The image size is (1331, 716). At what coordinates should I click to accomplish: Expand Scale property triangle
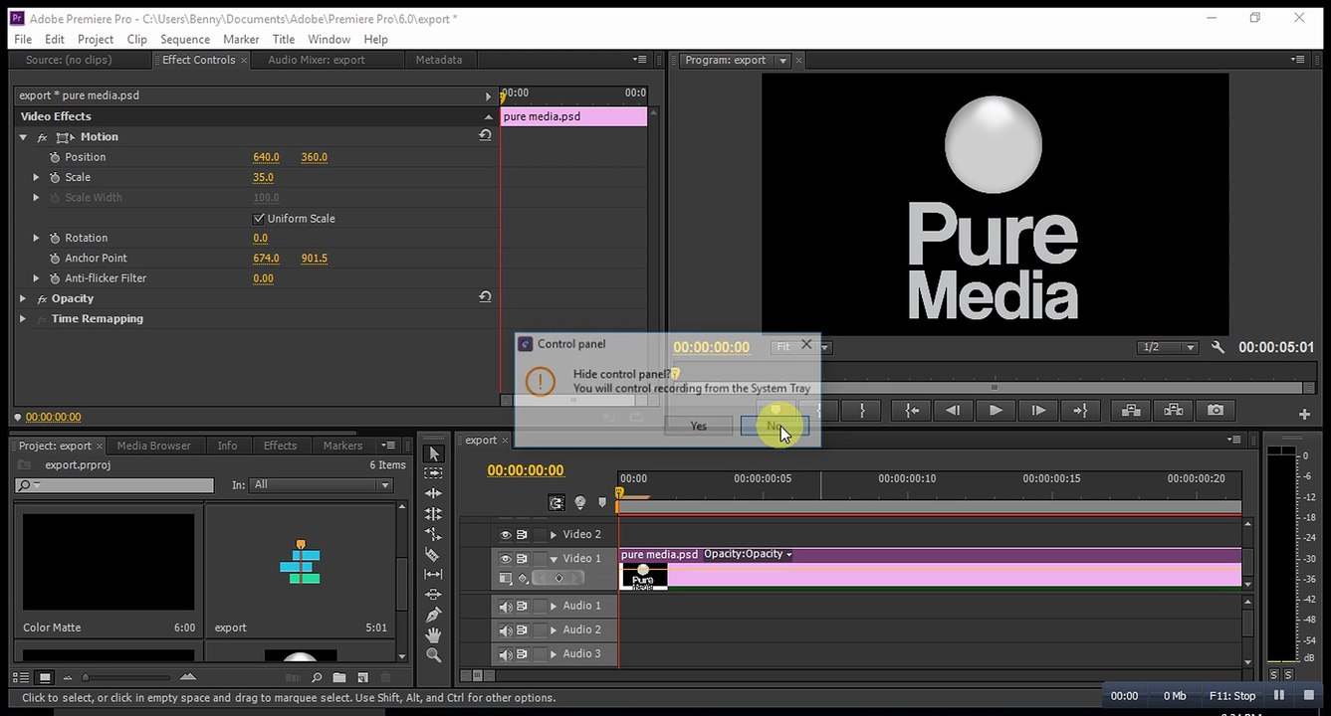click(37, 177)
